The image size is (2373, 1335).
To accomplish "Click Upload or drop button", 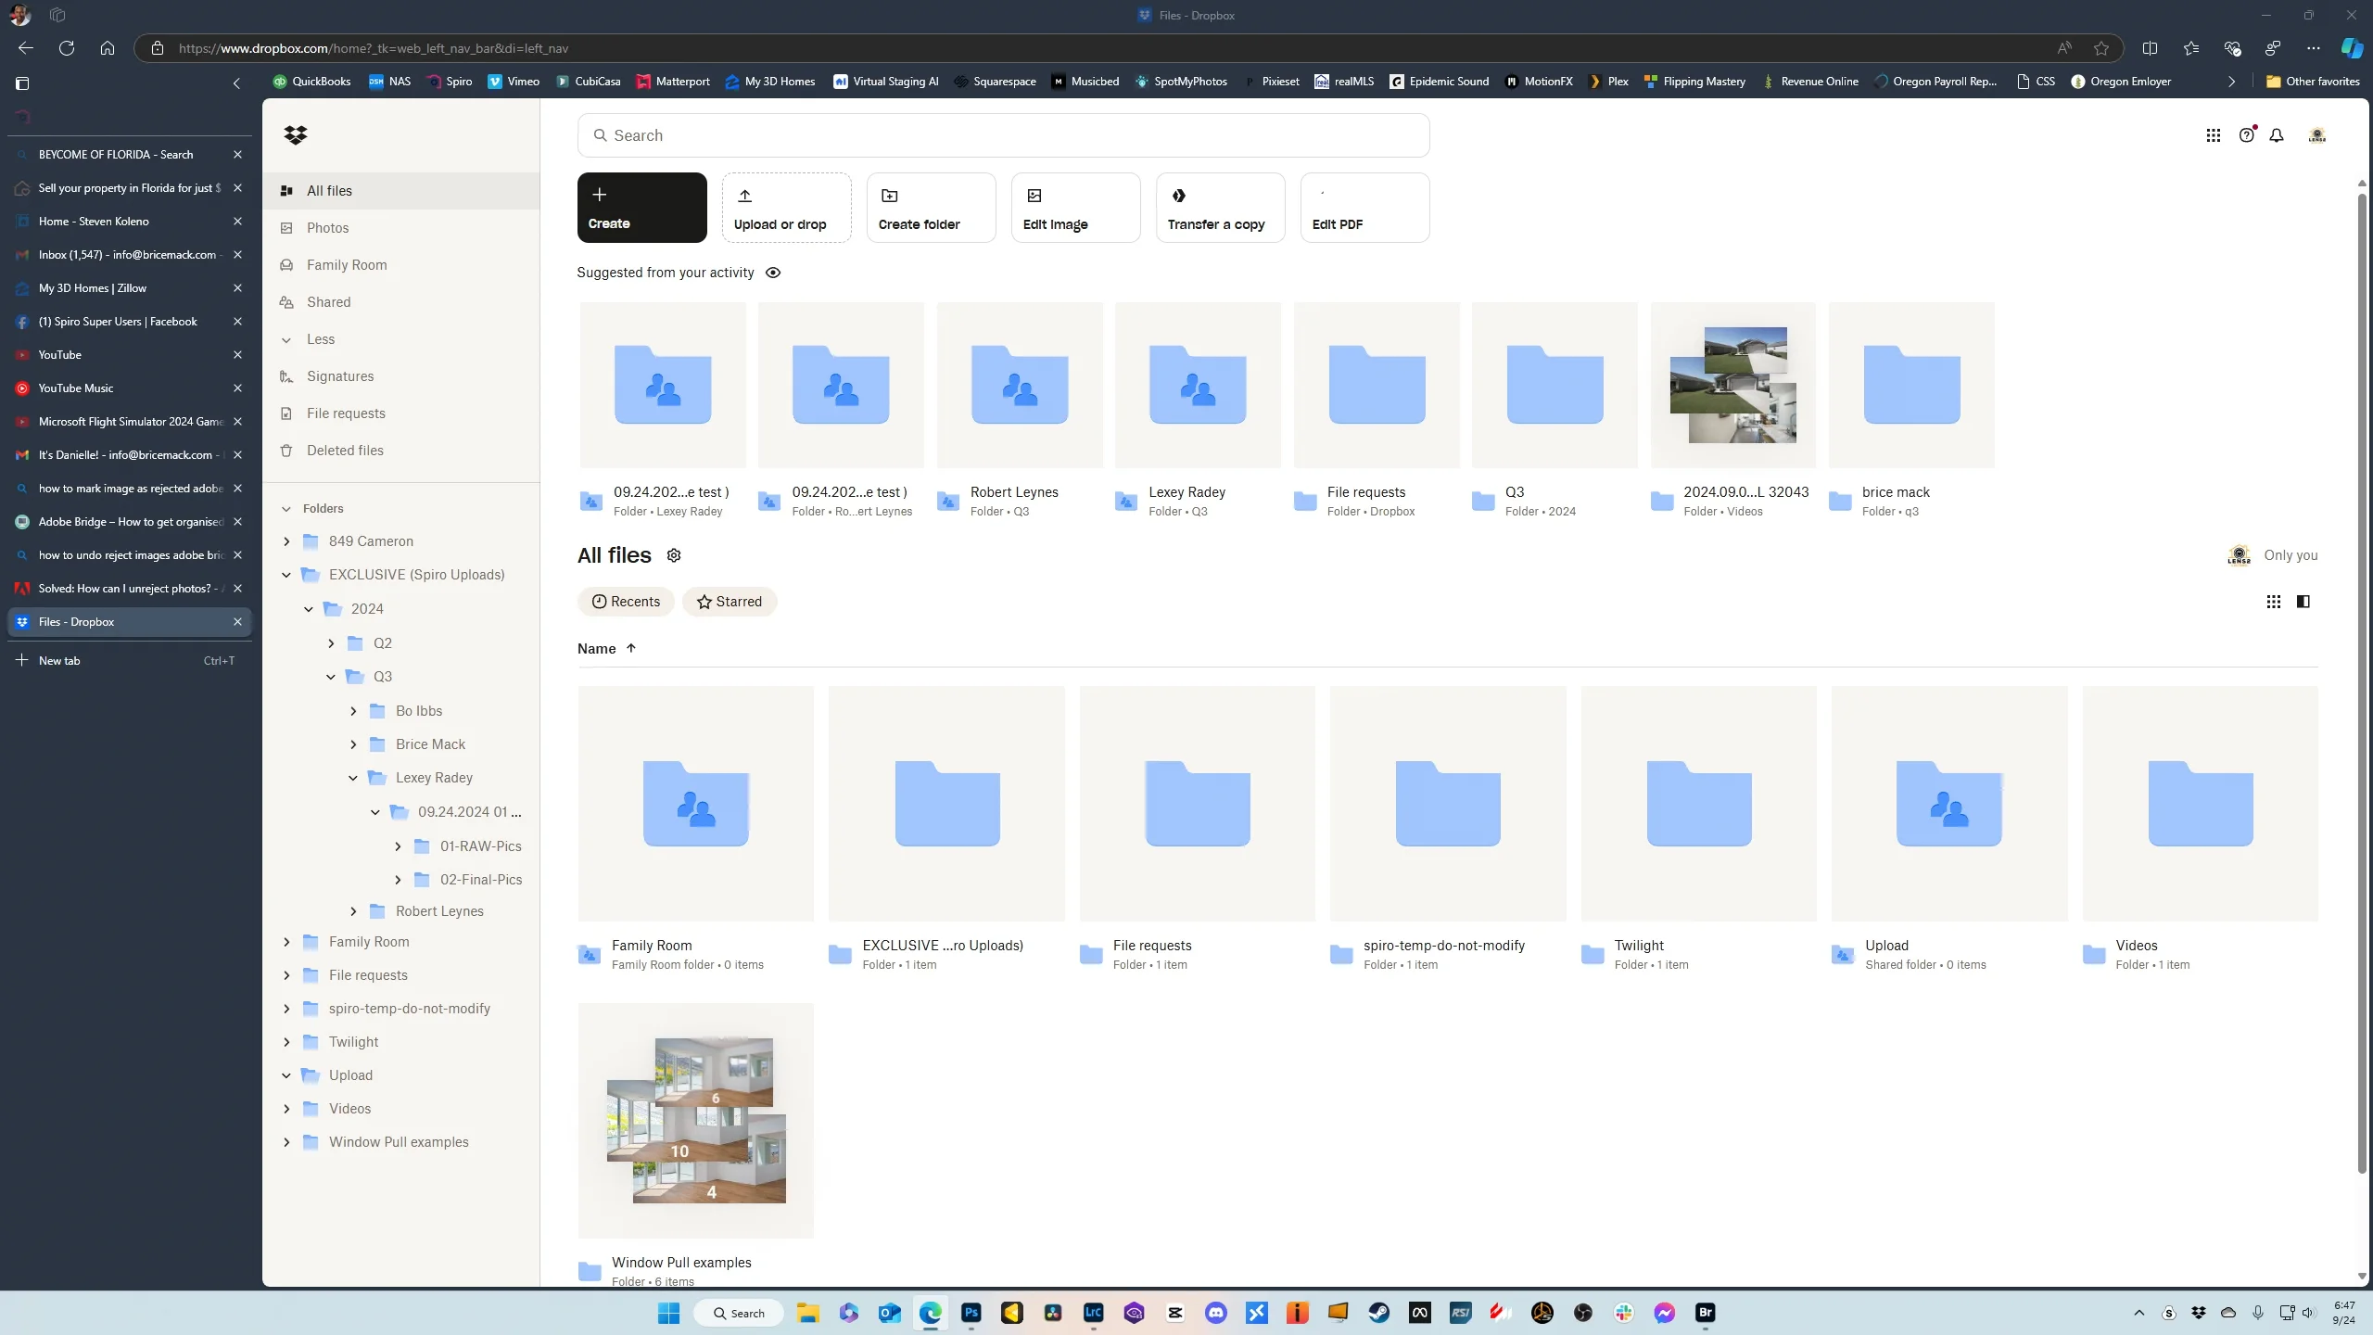I will (786, 208).
